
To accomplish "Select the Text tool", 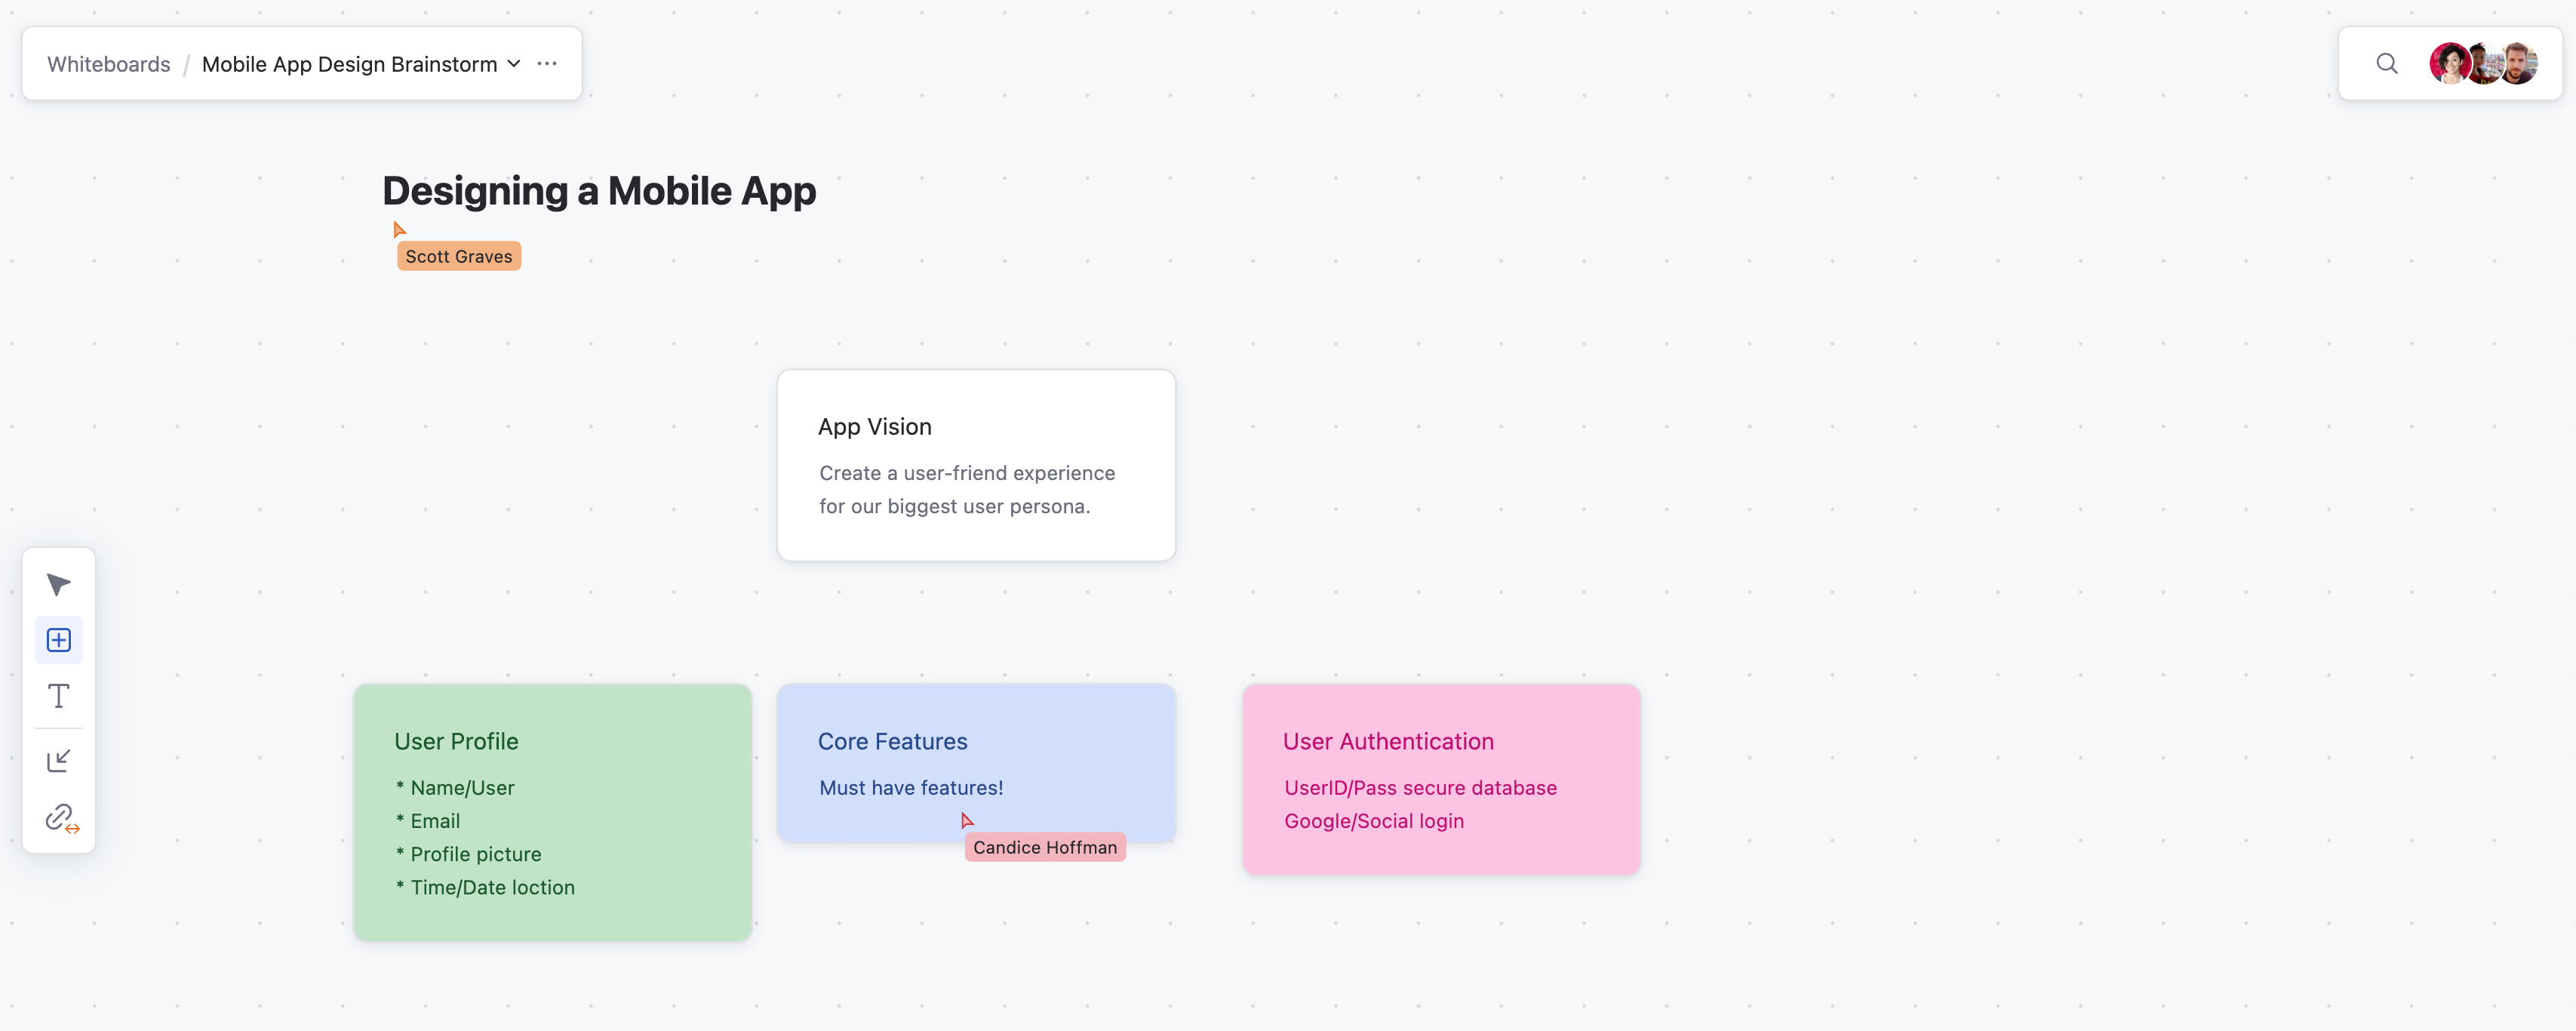I will [x=59, y=696].
